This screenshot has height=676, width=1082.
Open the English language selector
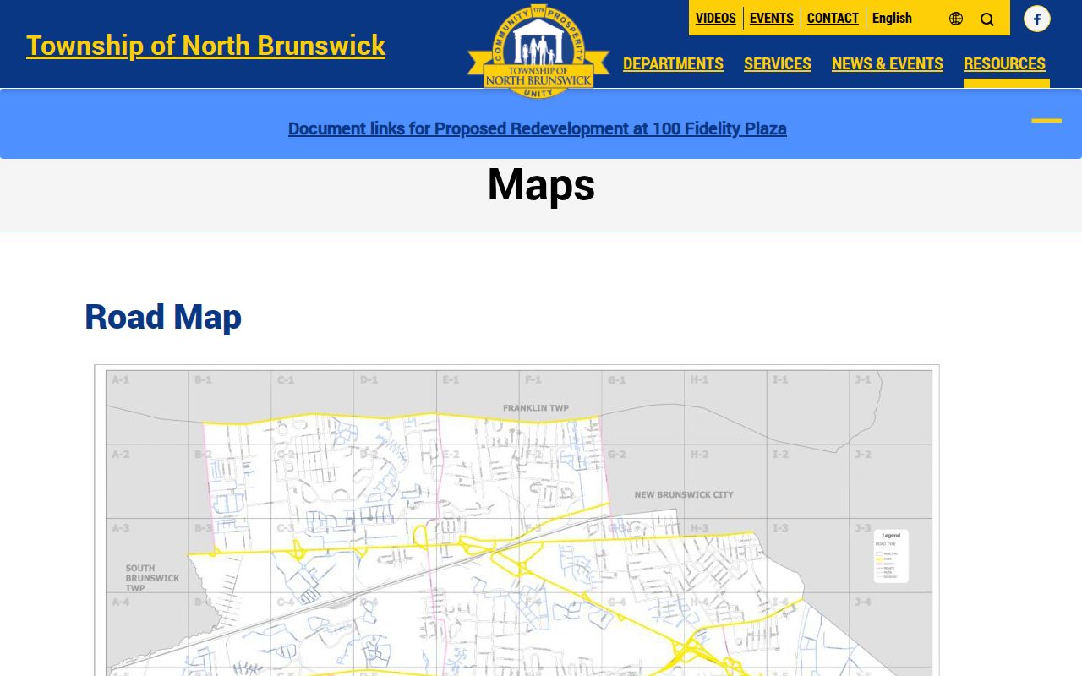tap(892, 18)
